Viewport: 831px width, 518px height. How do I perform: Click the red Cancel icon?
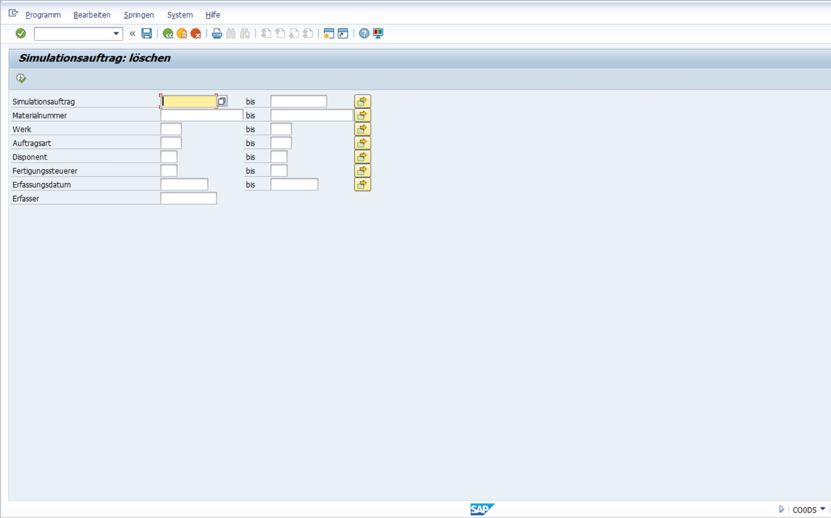(196, 34)
